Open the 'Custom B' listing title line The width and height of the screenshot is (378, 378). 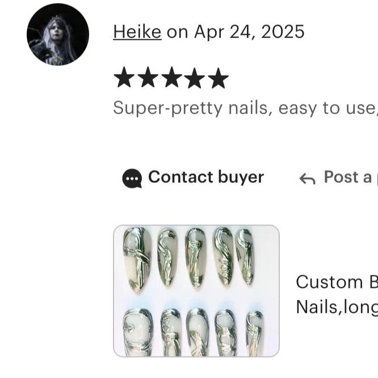click(337, 282)
